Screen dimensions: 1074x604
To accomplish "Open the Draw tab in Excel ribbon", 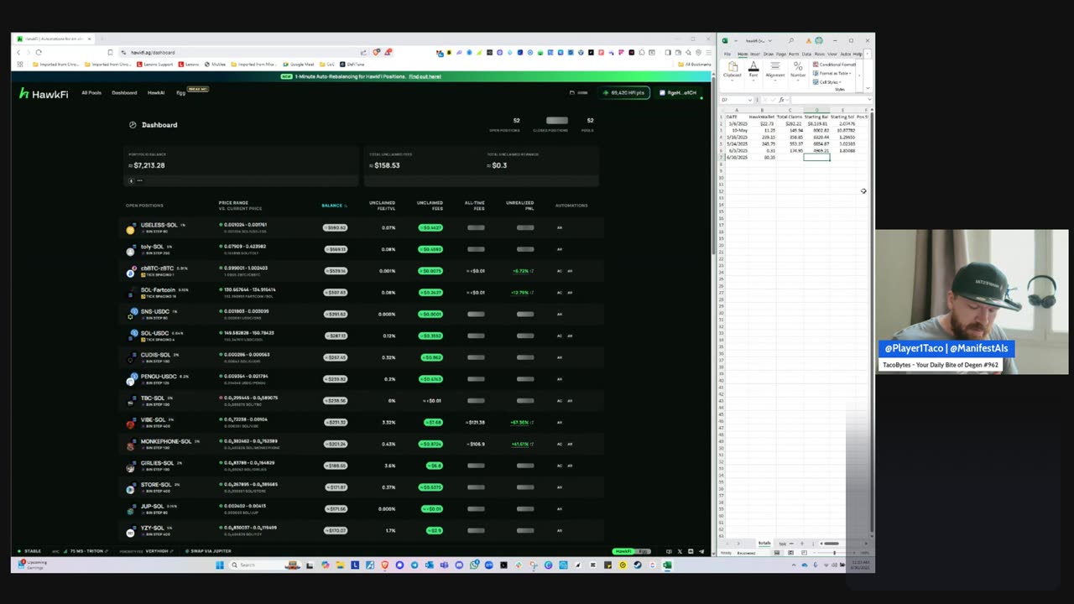I will point(768,54).
